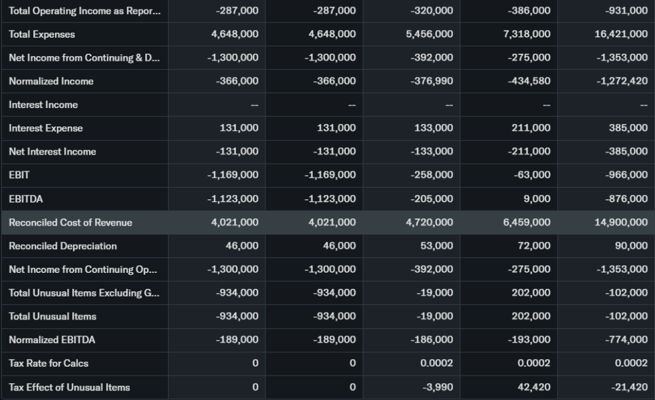The image size is (655, 400).
Task: Select the -1,272,420 Normalized Income cell
Action: tap(622, 81)
